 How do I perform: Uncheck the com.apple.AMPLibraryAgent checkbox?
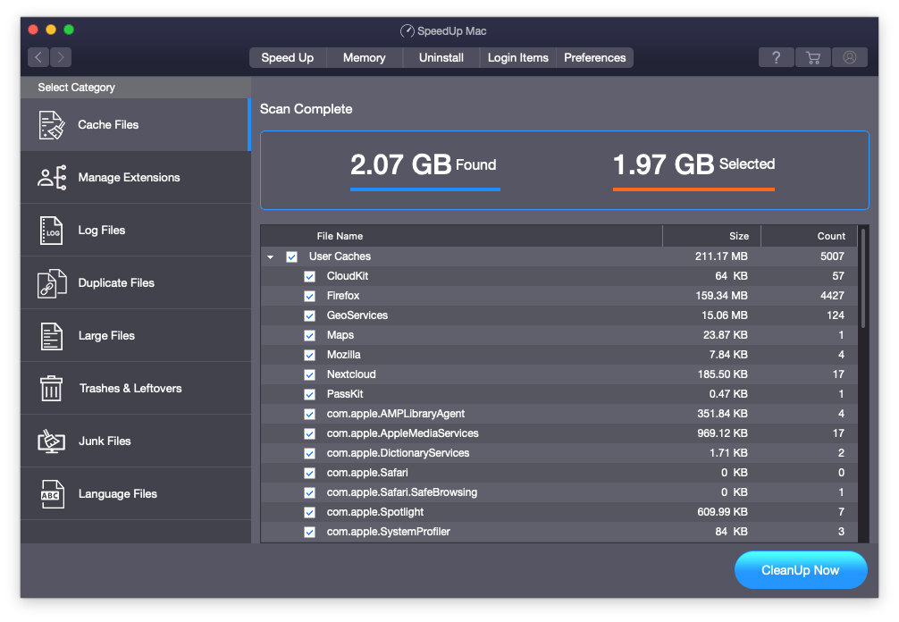tap(309, 414)
